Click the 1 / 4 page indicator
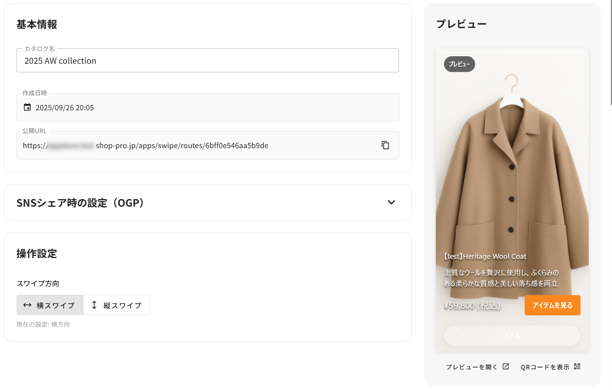The image size is (612, 390). pos(512,336)
